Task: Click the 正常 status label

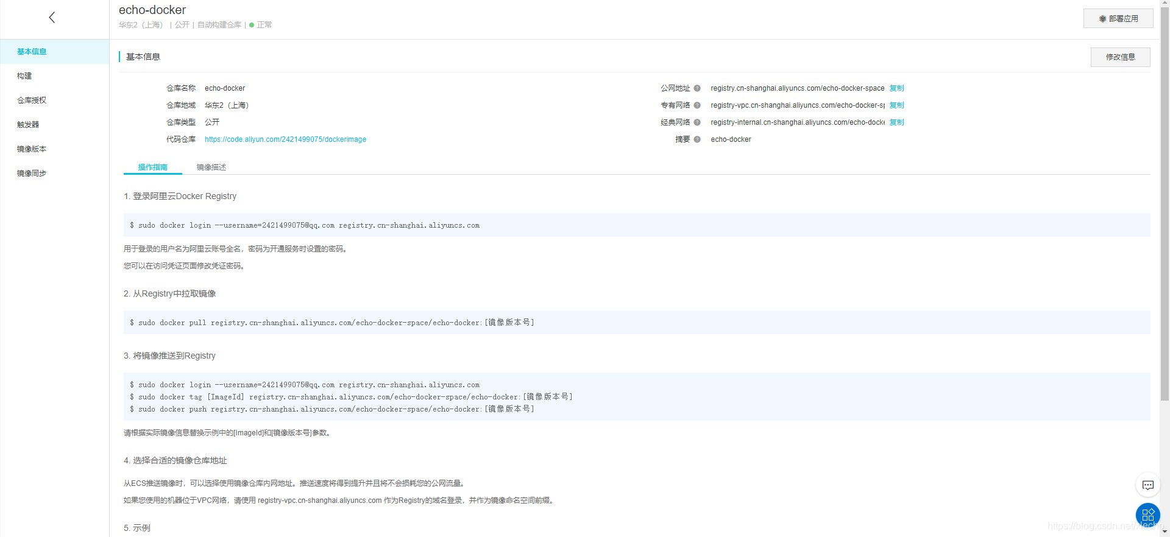Action: coord(264,25)
